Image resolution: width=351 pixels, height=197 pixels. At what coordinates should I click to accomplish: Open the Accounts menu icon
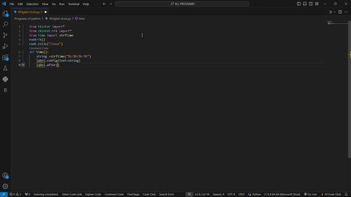[x=5, y=176]
